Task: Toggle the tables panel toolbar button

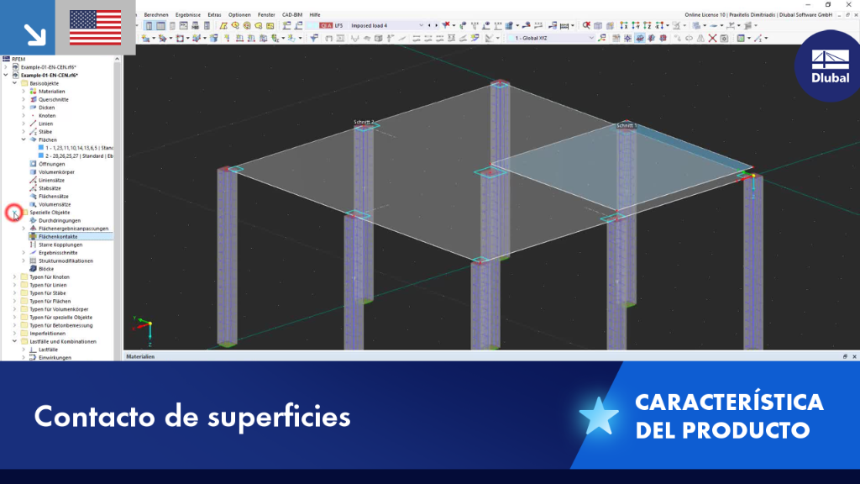Action: (160, 25)
